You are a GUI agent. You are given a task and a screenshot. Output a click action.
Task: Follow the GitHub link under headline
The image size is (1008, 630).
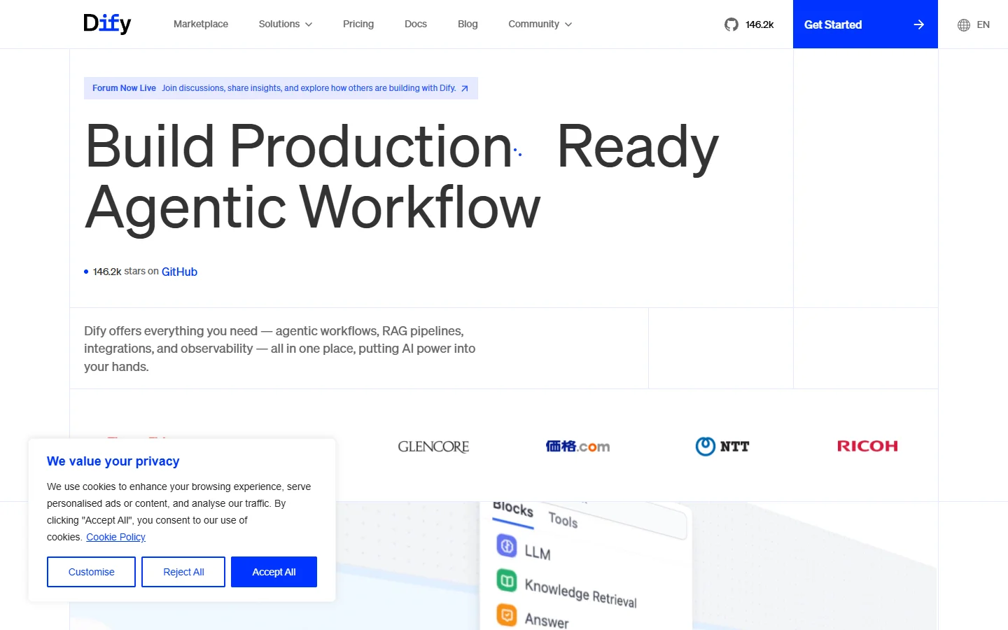click(179, 272)
